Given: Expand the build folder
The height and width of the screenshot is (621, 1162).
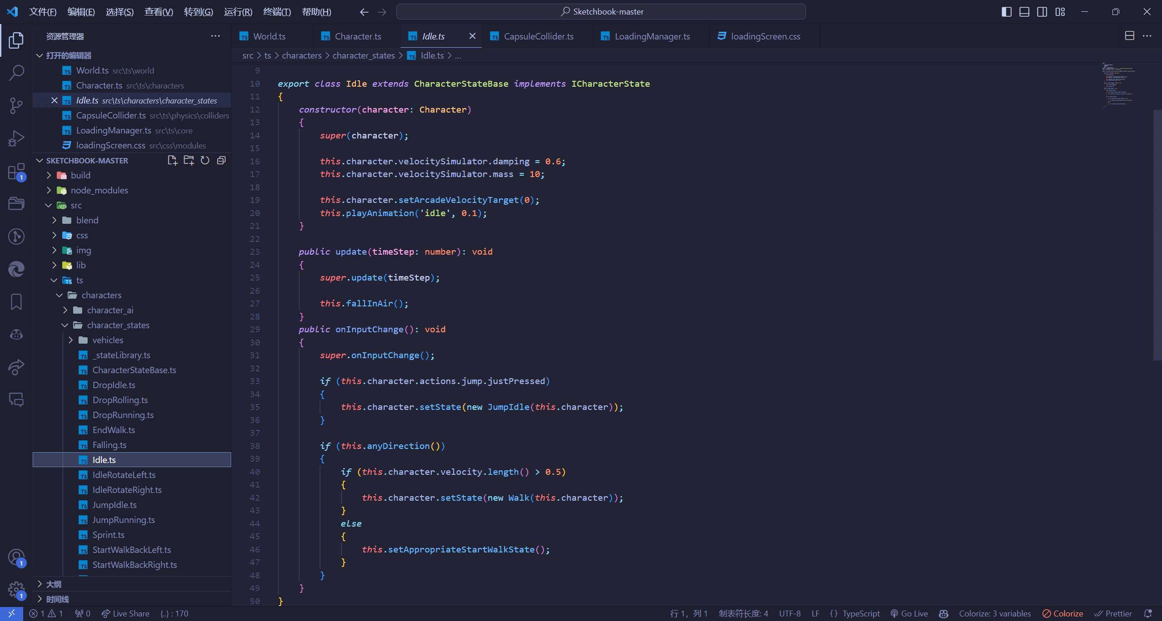Looking at the screenshot, I should 132,175.
